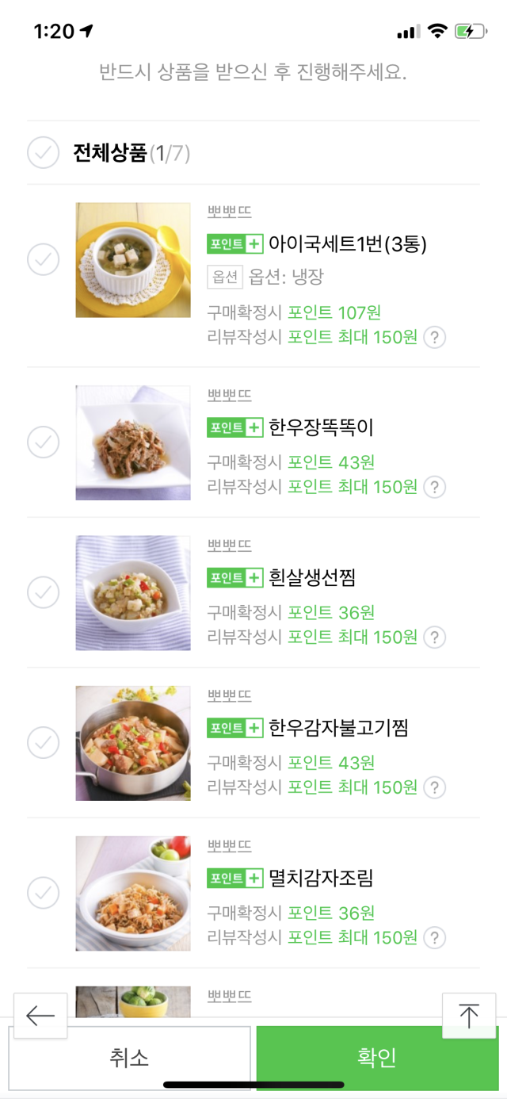Tap help icon for 한우감자불고기찜 review points
Screen dimensions: 507x1099
[434, 788]
